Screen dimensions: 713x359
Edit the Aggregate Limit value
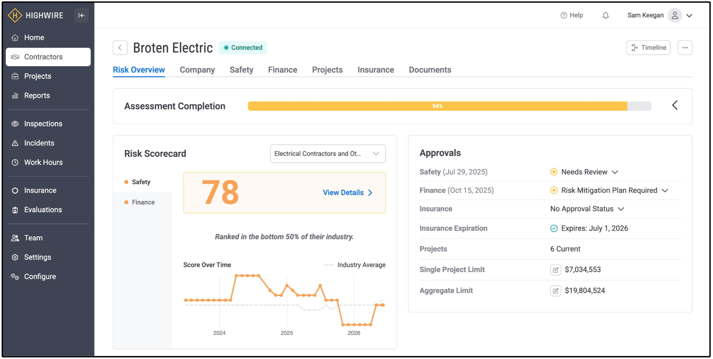click(x=555, y=291)
